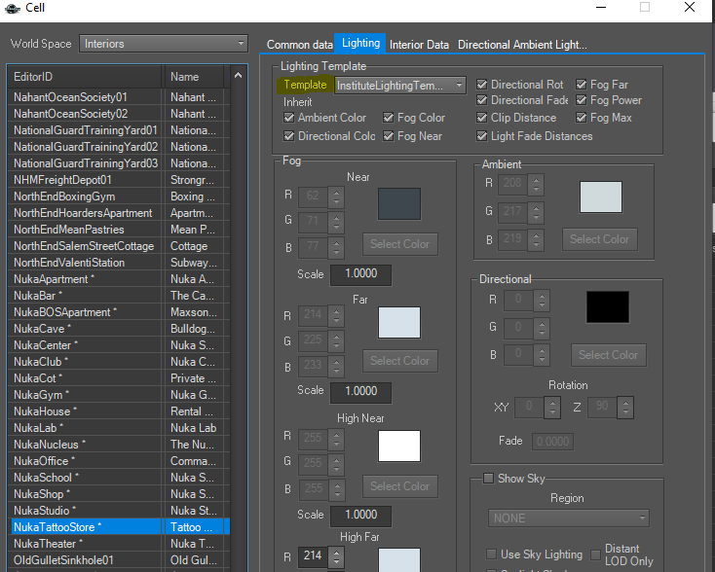Select NorthEndMeanPastries cell row

click(x=119, y=230)
